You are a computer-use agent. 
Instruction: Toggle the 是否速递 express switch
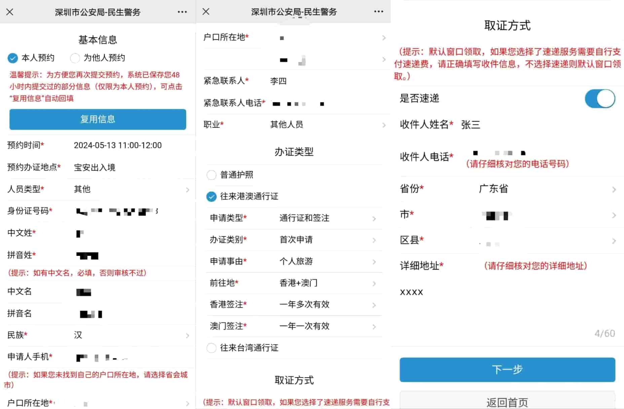600,99
